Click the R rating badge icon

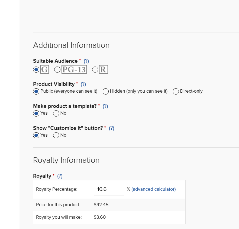click(x=104, y=70)
